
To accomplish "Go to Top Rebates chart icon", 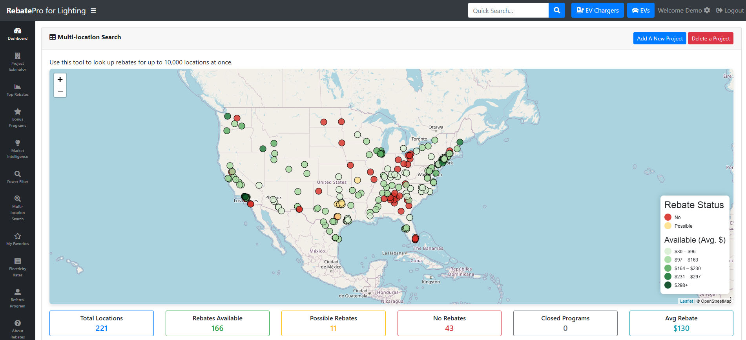I will [18, 87].
